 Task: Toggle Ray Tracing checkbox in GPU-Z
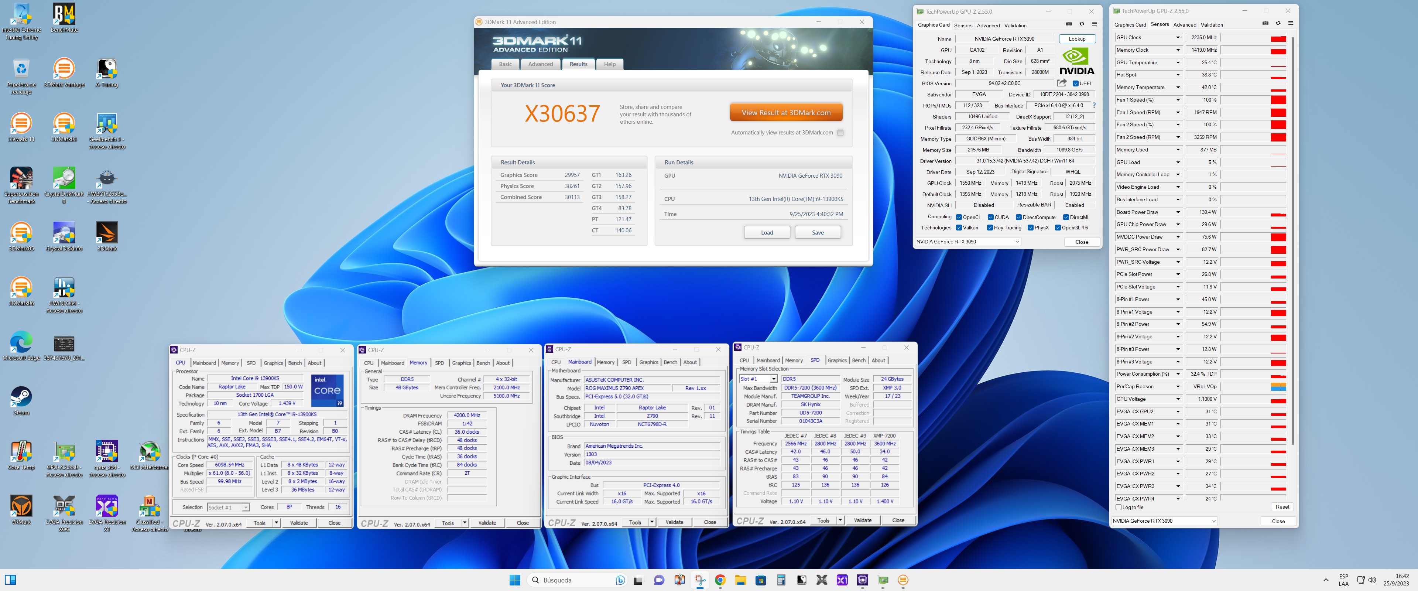[x=990, y=228]
